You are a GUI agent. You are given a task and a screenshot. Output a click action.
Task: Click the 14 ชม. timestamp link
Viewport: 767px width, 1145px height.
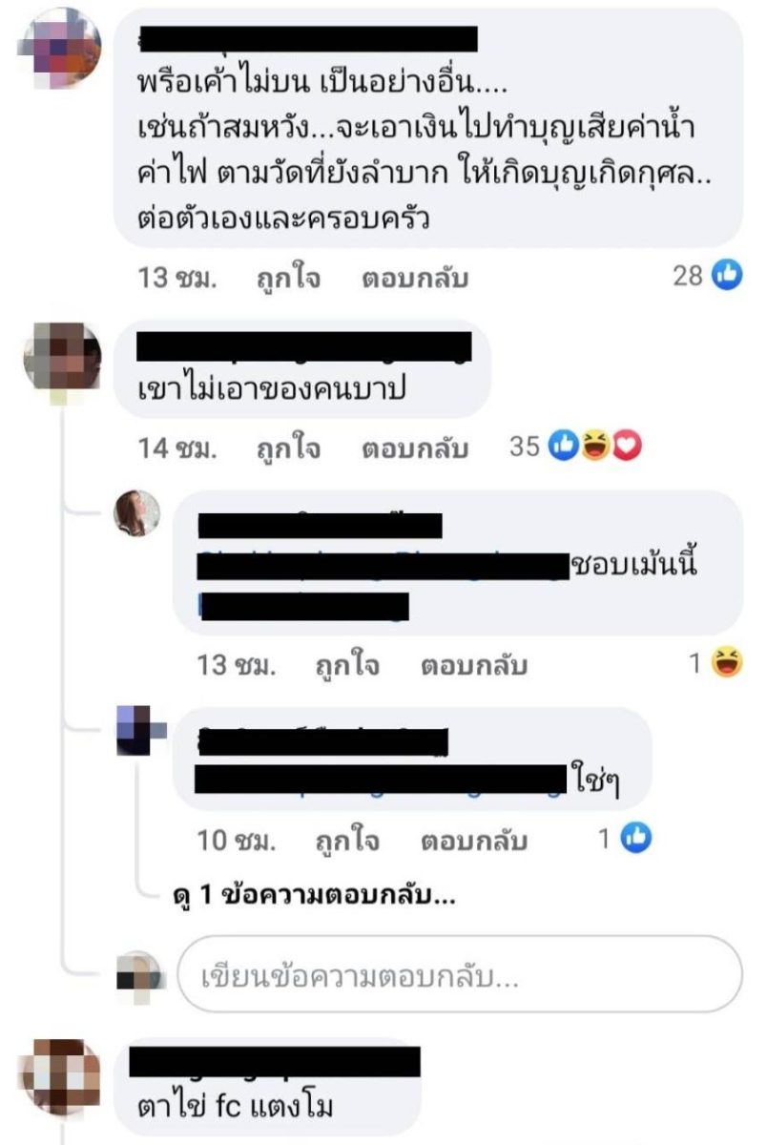[x=177, y=448]
